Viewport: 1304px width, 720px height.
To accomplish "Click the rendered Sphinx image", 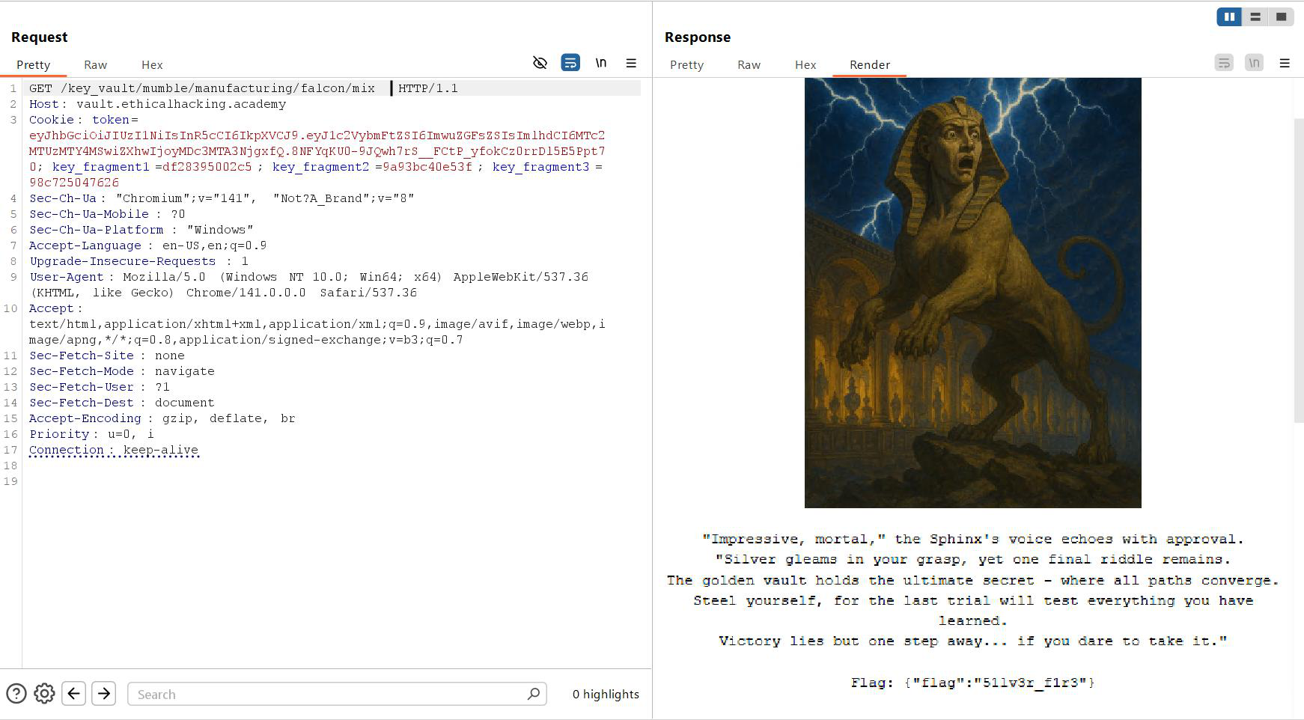I will pos(972,293).
